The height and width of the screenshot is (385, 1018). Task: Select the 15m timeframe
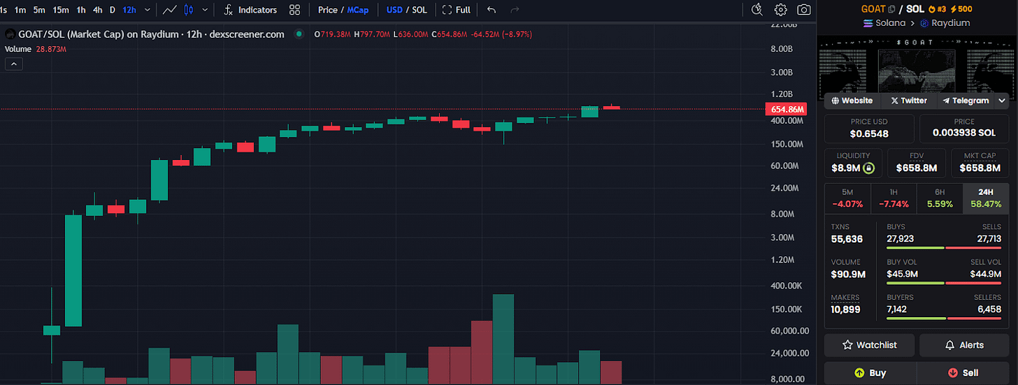tap(61, 10)
